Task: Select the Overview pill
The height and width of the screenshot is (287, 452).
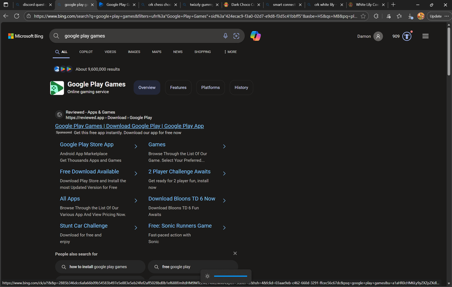Action: click(147, 87)
